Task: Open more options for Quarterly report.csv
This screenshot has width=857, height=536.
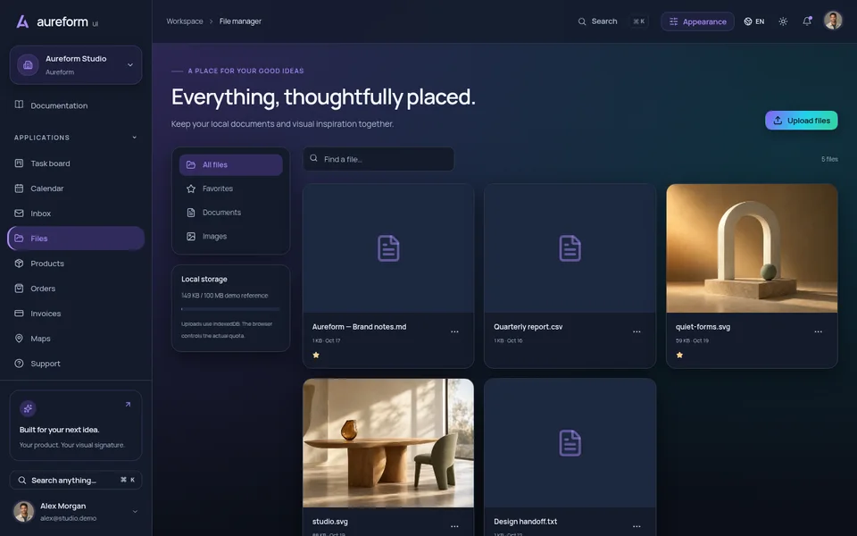Action: 637,331
